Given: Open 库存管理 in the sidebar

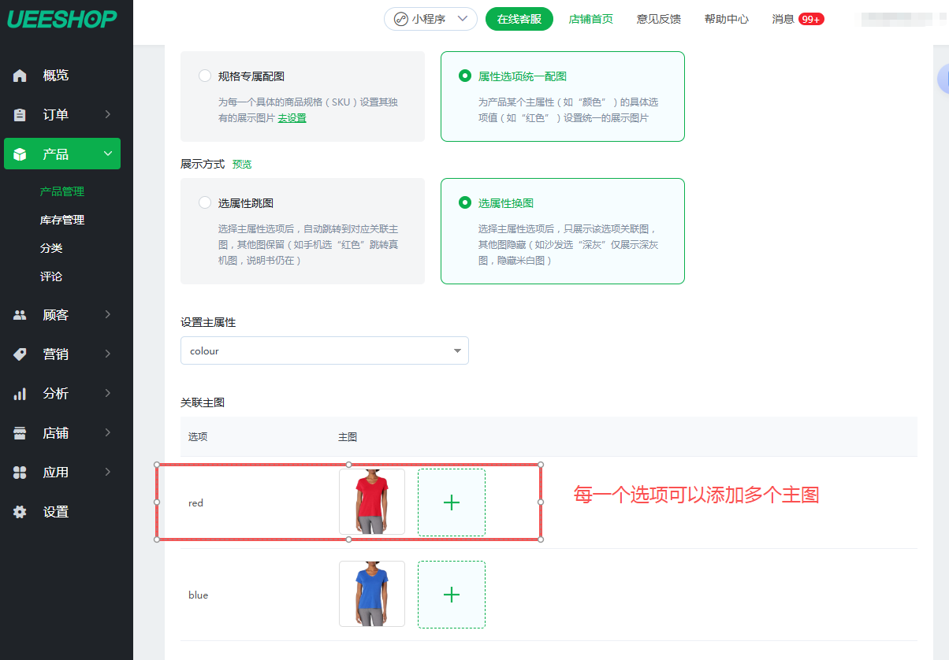Looking at the screenshot, I should point(62,220).
